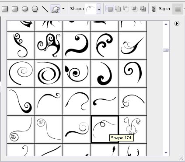This screenshot has height=162, width=185.
Task: Pick the thin open spiral shape
Action: (x=21, y=73)
